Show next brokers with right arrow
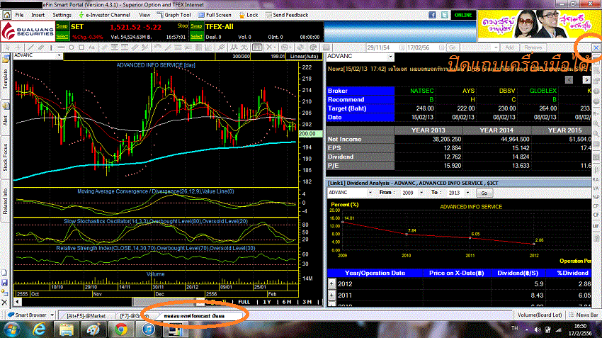 pyautogui.click(x=586, y=79)
